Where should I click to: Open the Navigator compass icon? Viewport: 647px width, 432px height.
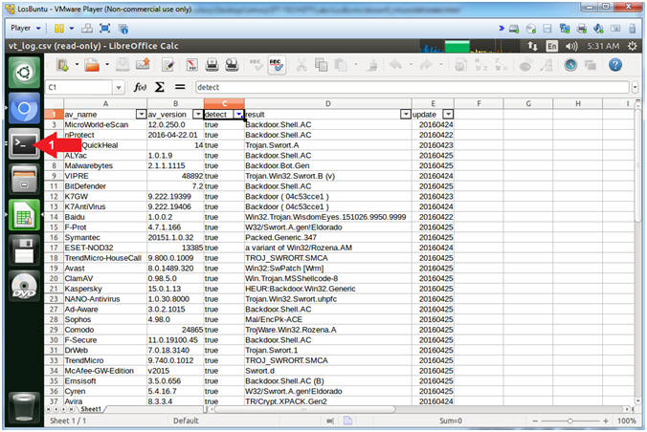click(x=570, y=65)
